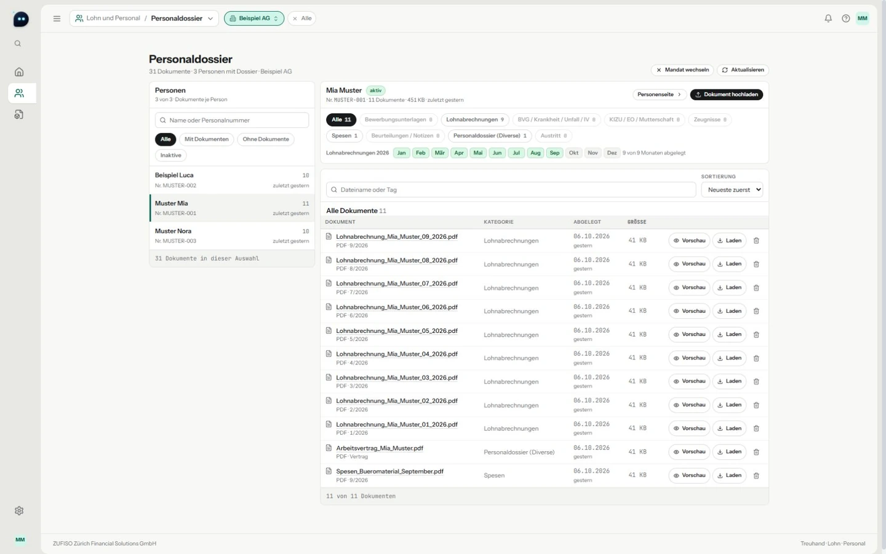
Task: Open the hamburger menu icon in header
Action: (57, 18)
